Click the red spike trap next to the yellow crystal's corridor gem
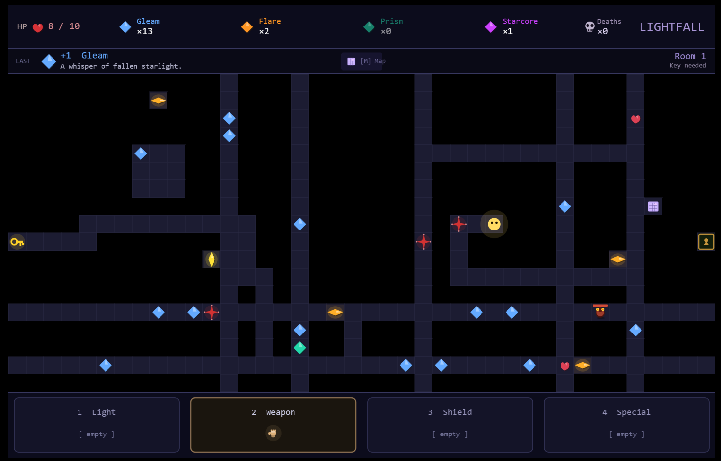721x461 pixels. (212, 312)
